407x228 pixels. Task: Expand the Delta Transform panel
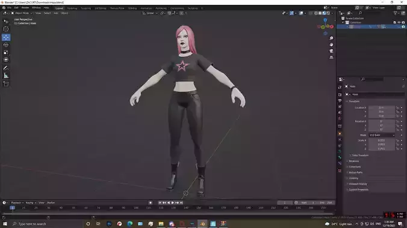[x=359, y=155]
